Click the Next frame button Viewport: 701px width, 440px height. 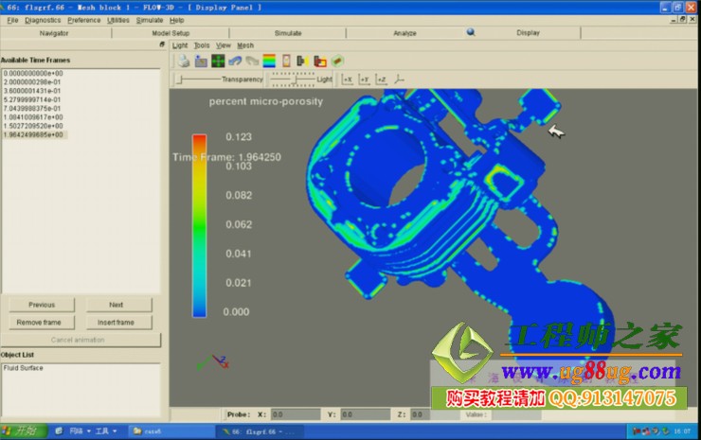click(117, 305)
